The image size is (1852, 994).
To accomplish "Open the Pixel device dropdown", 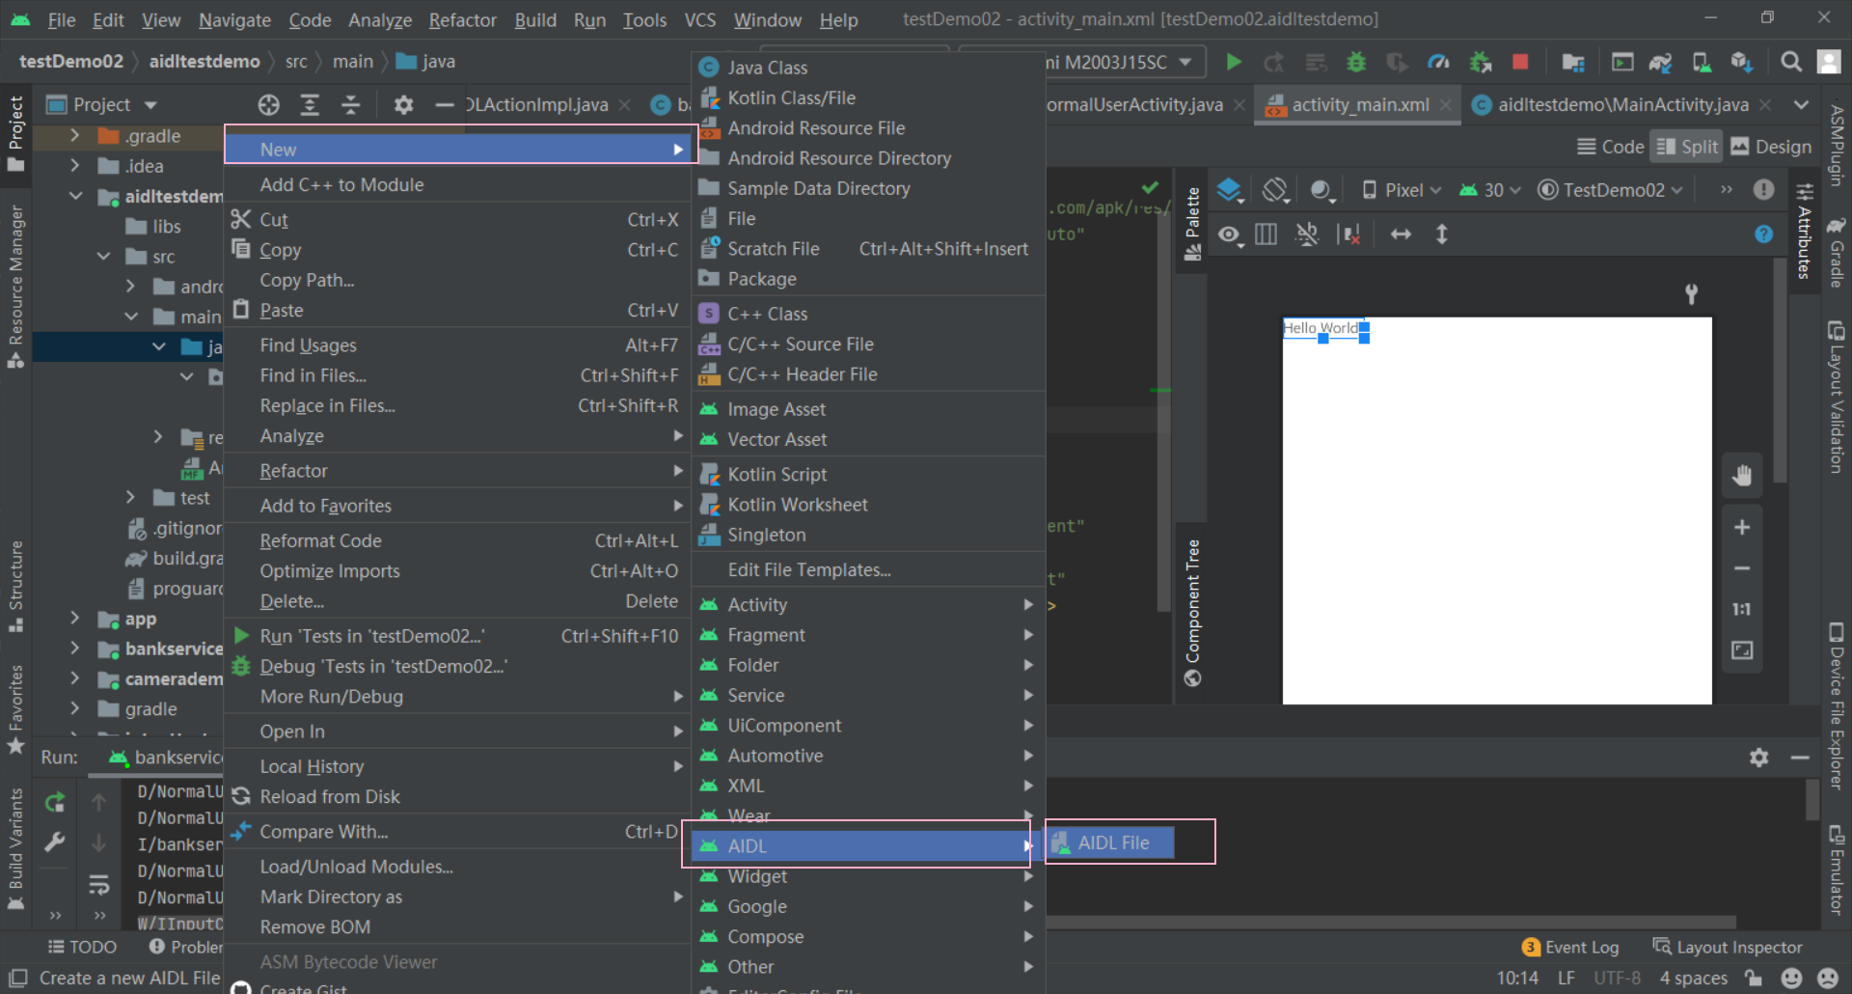I will tap(1400, 189).
